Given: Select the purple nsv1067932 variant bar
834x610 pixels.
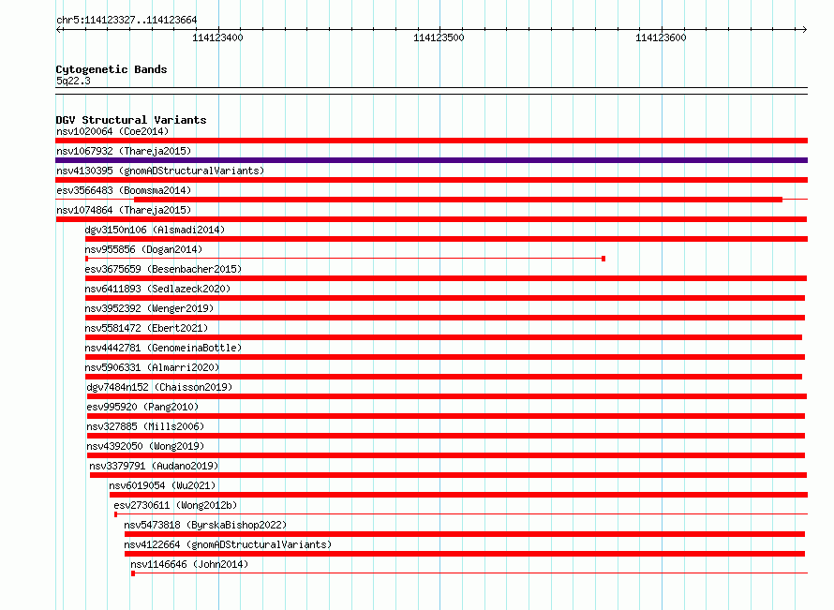Looking at the screenshot, I should tap(431, 160).
